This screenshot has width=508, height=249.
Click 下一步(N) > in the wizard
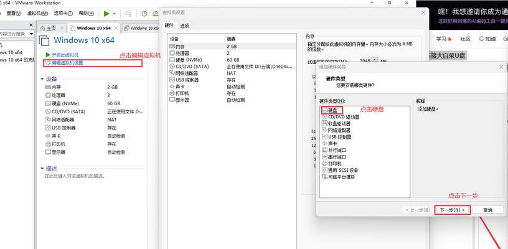(453, 210)
